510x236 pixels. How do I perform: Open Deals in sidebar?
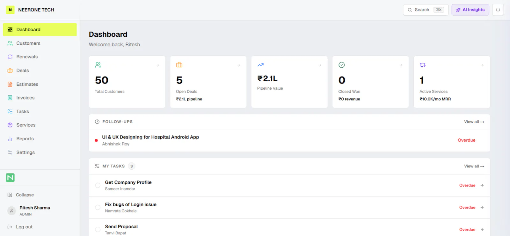[x=40, y=70]
